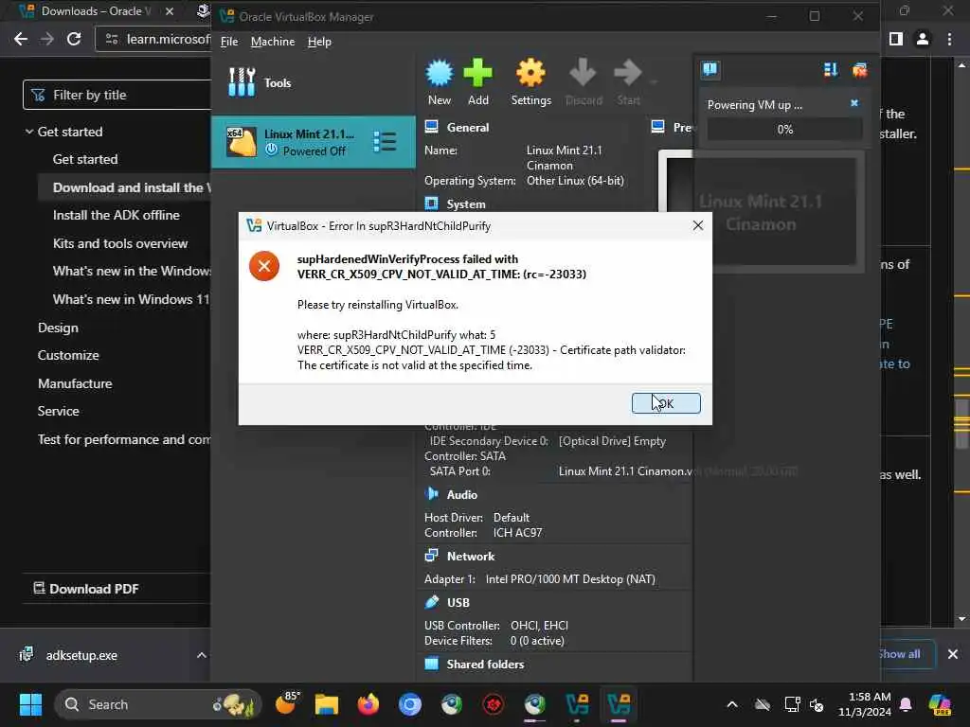This screenshot has width=970, height=727.
Task: Expand adksetup.exe download options chevron
Action: click(x=202, y=655)
